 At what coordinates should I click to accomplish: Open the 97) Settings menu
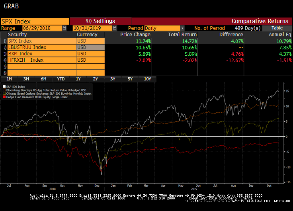(101, 21)
